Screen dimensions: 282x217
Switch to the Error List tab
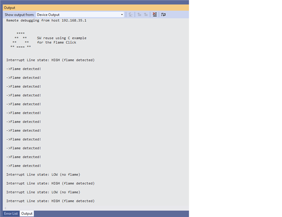coord(11,213)
